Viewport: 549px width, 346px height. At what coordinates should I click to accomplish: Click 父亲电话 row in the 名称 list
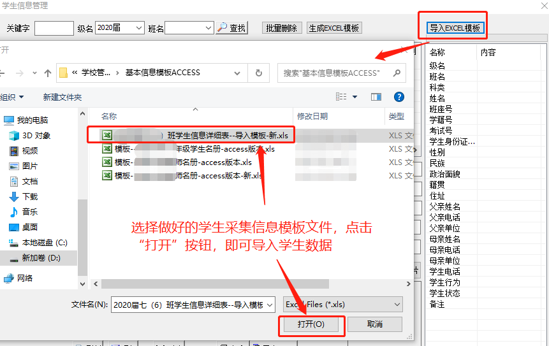(444, 217)
